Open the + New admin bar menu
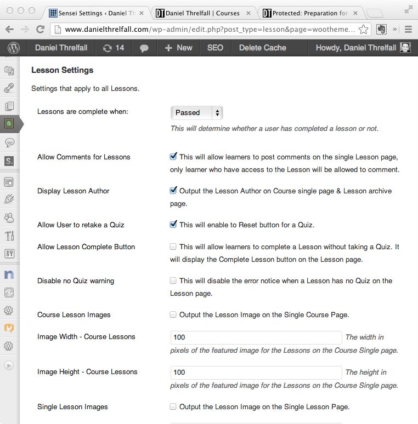 point(179,48)
